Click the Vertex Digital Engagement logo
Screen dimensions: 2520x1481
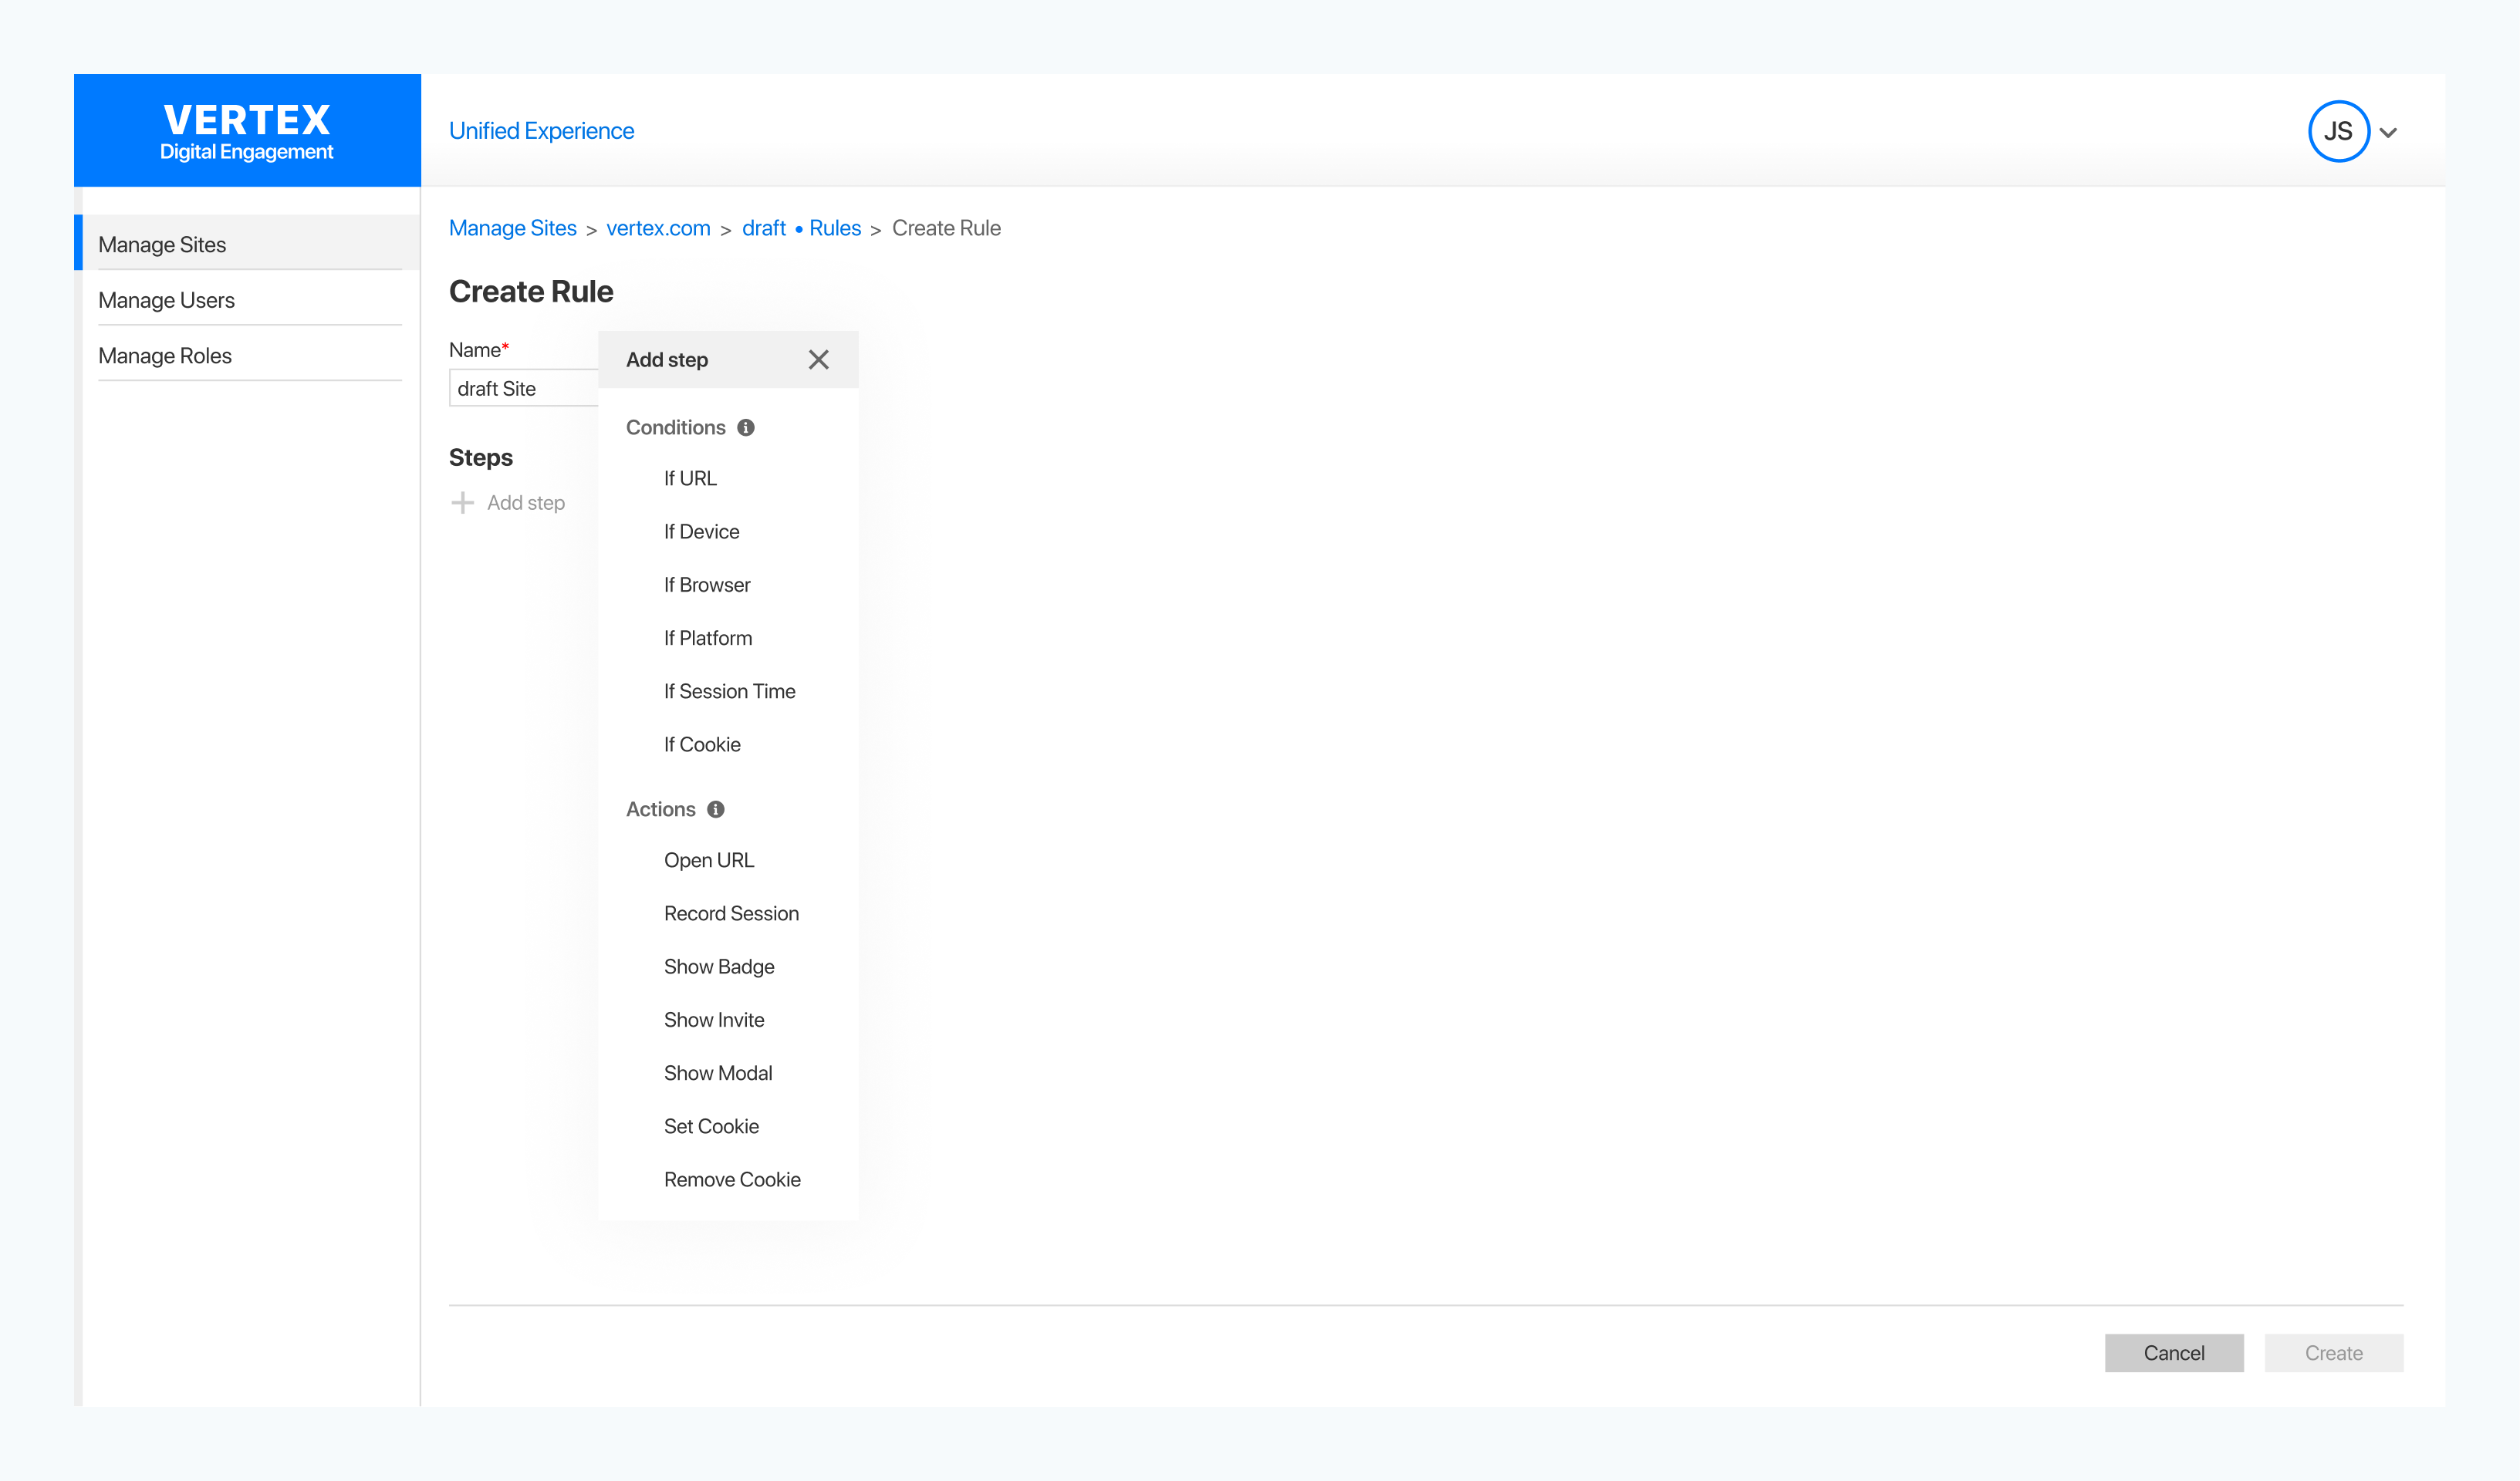tap(247, 131)
